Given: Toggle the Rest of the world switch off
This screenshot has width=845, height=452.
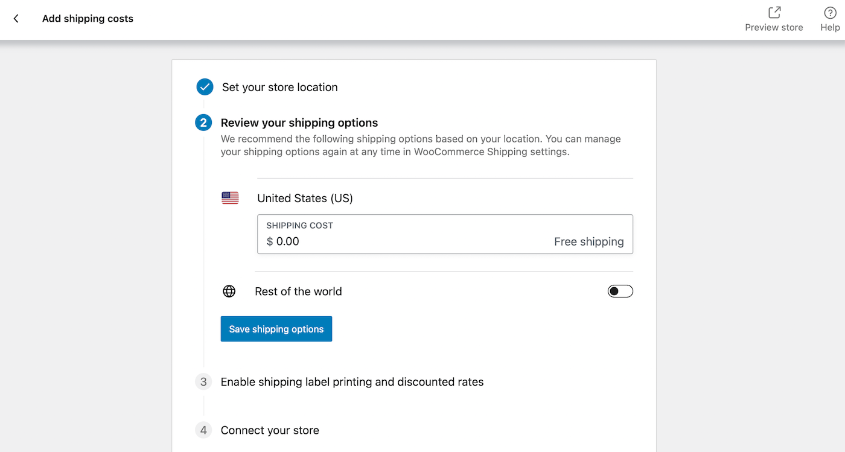Looking at the screenshot, I should (x=620, y=291).
